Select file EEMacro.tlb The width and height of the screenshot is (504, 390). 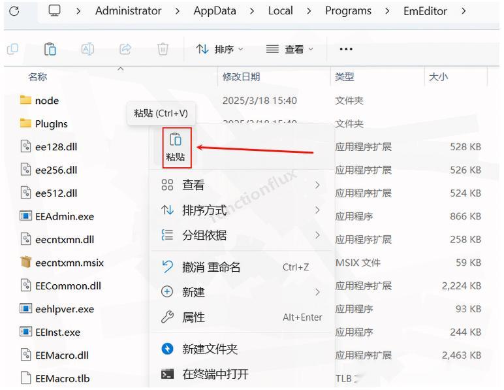(x=63, y=378)
